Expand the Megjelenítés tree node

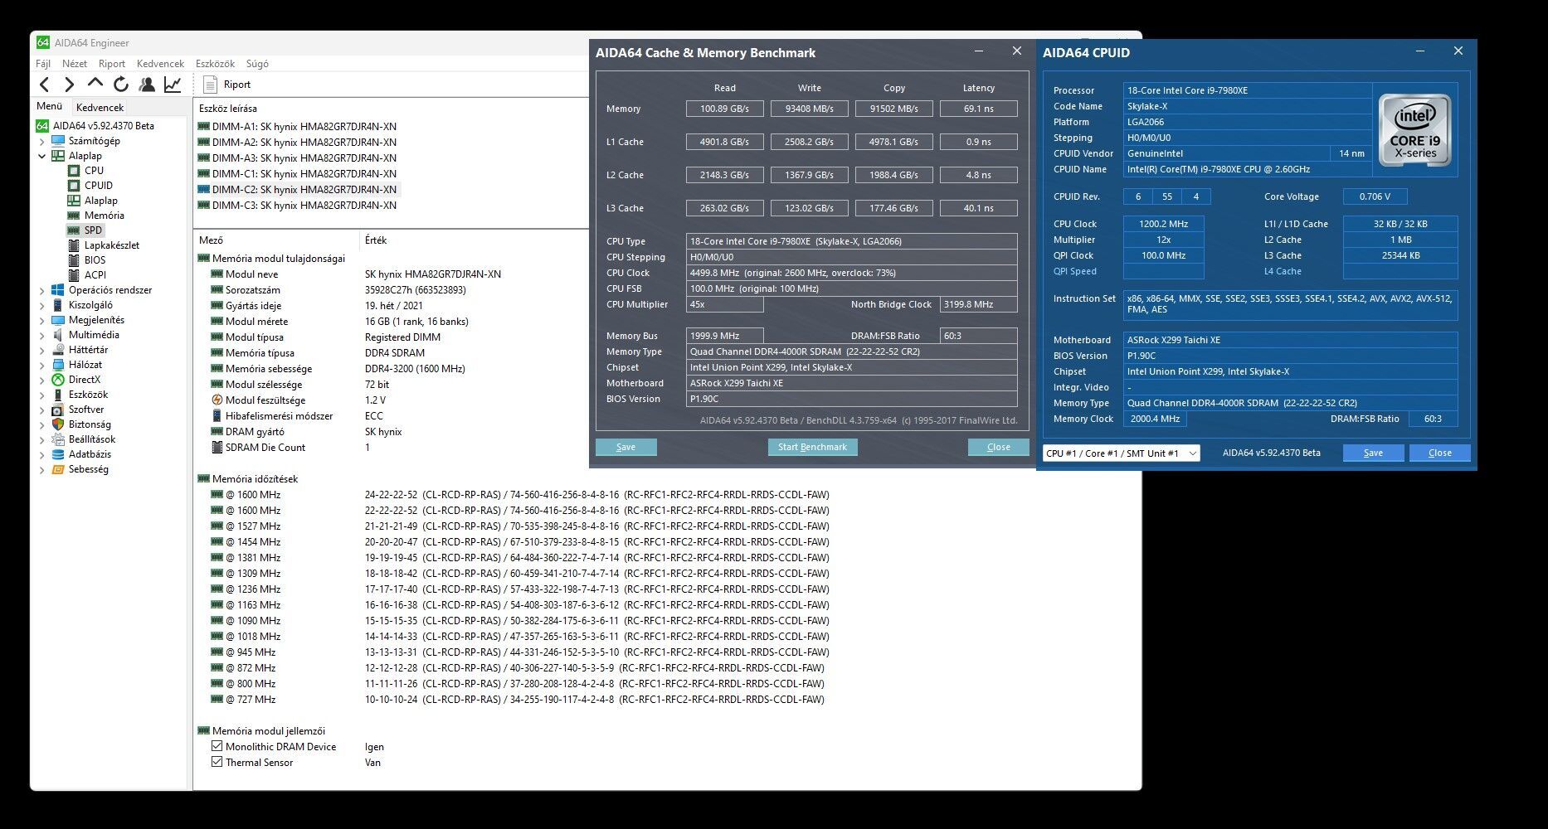pyautogui.click(x=42, y=321)
